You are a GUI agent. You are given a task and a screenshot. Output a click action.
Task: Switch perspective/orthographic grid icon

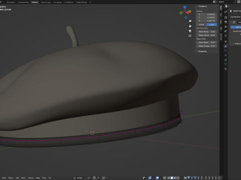190,35
